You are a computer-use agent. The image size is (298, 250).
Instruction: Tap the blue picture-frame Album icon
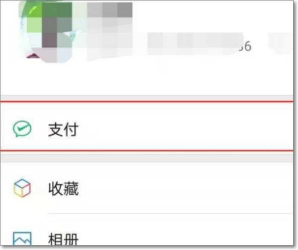coord(22,239)
